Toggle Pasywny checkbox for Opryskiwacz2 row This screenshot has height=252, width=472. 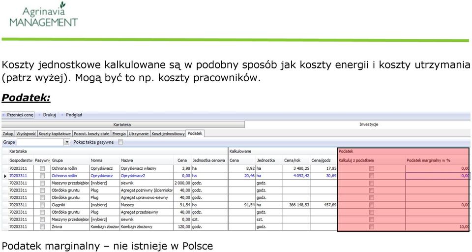(x=42, y=176)
